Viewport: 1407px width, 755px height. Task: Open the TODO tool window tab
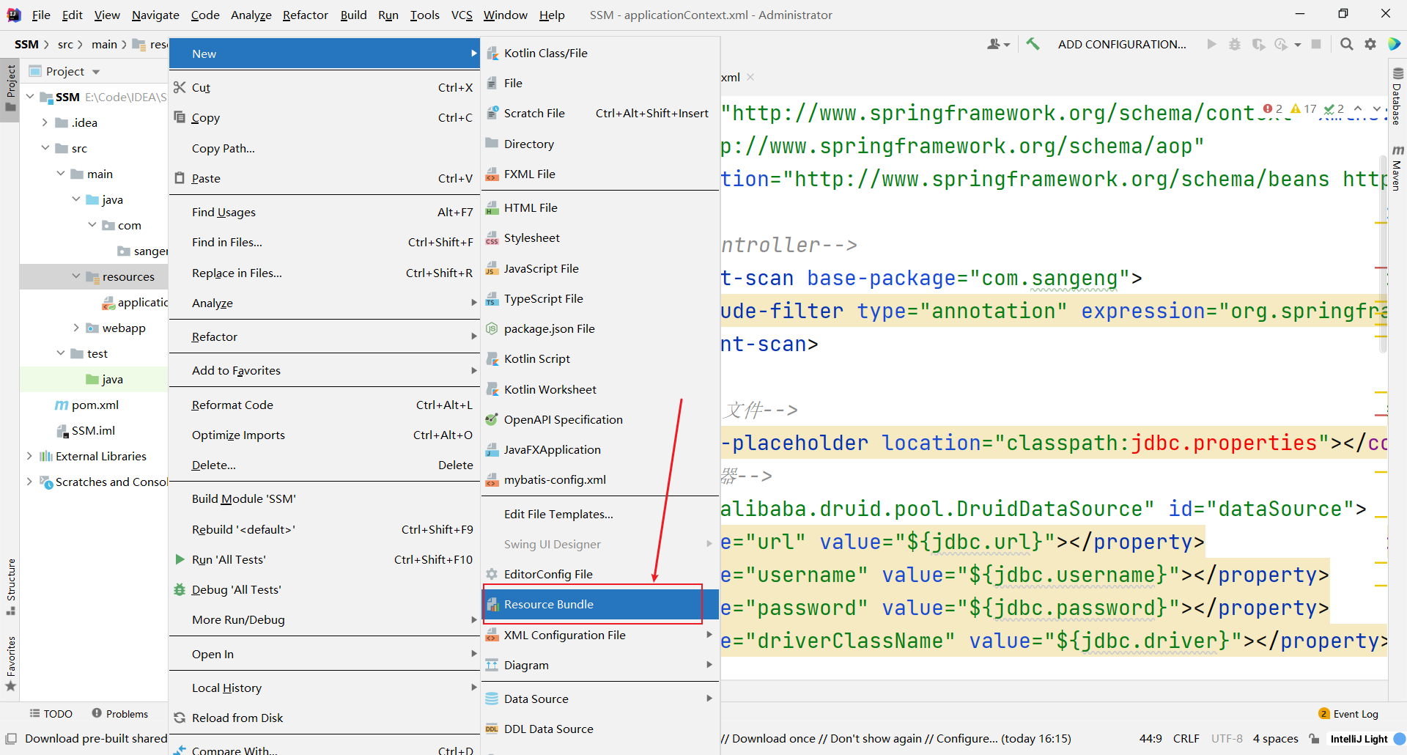click(51, 713)
